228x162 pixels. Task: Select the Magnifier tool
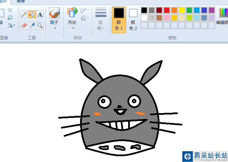point(40,26)
